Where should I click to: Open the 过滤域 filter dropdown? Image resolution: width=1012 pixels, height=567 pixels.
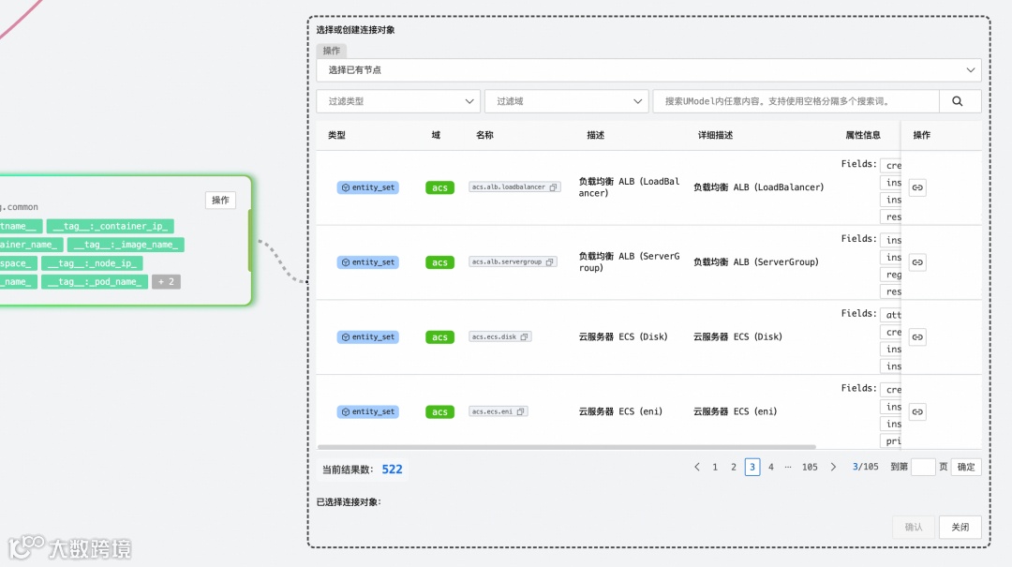(567, 101)
